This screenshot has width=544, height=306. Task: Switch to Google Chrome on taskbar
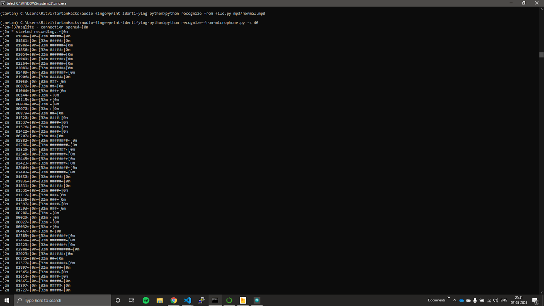[x=174, y=300]
